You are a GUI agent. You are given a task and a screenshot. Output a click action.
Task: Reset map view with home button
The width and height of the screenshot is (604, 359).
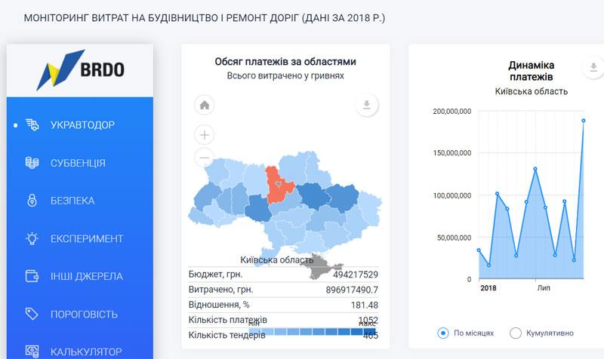[x=205, y=105]
